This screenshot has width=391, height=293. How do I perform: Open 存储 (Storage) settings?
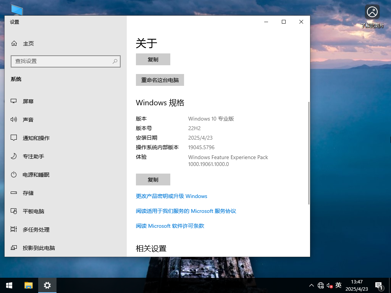click(28, 193)
